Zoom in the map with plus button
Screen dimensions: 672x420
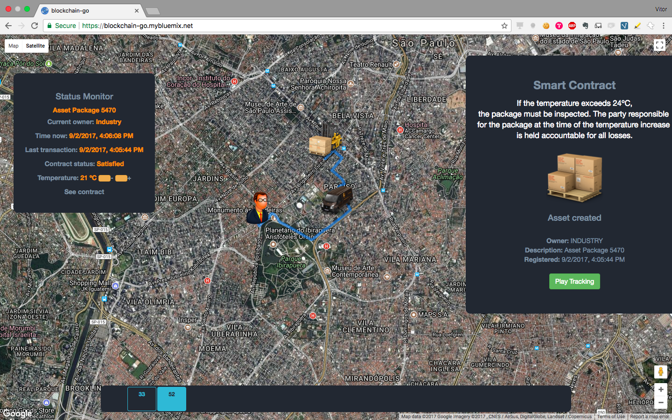(x=661, y=389)
